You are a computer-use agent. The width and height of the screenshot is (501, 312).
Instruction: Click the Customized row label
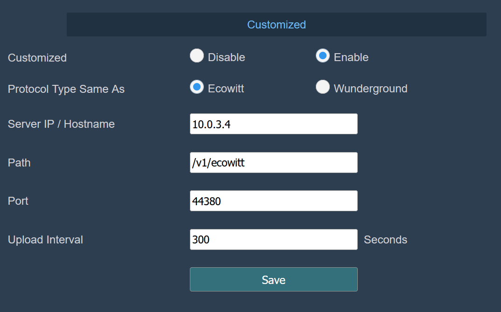pos(37,57)
